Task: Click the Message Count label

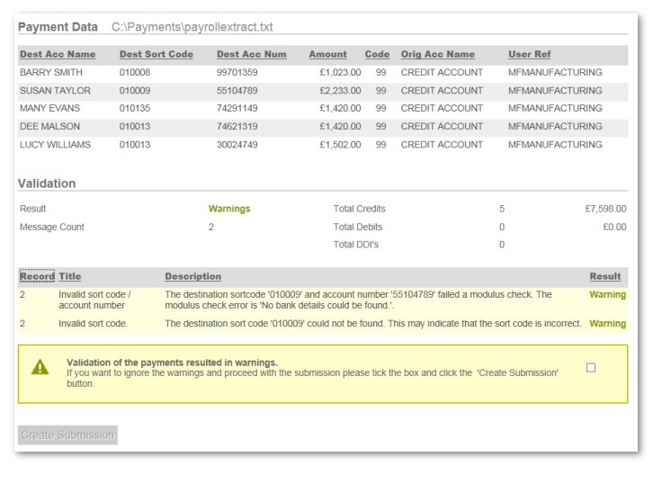Action: coord(52,227)
